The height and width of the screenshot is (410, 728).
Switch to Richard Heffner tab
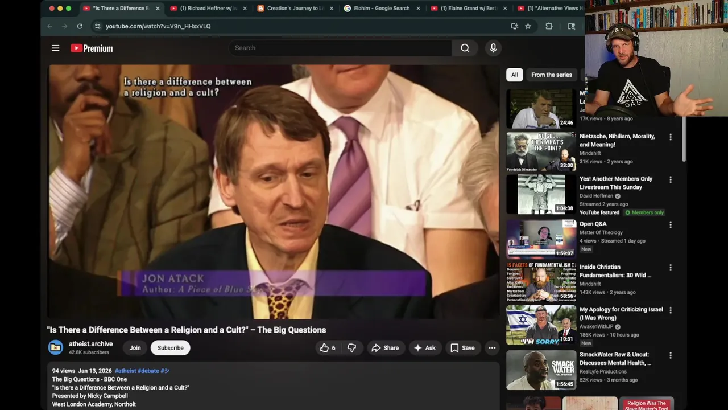coord(208,9)
